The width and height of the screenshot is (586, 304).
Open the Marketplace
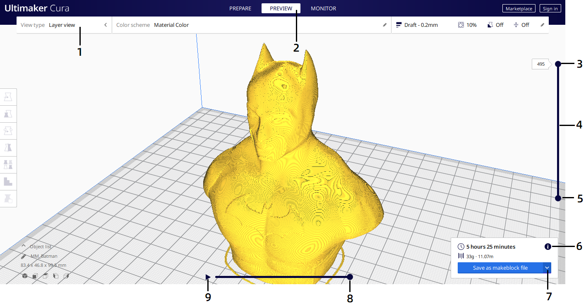[x=519, y=8]
